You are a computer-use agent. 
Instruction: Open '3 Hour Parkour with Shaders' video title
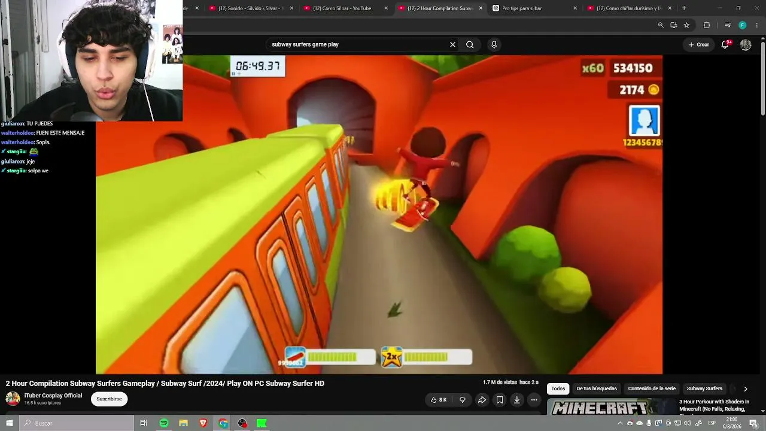point(715,406)
